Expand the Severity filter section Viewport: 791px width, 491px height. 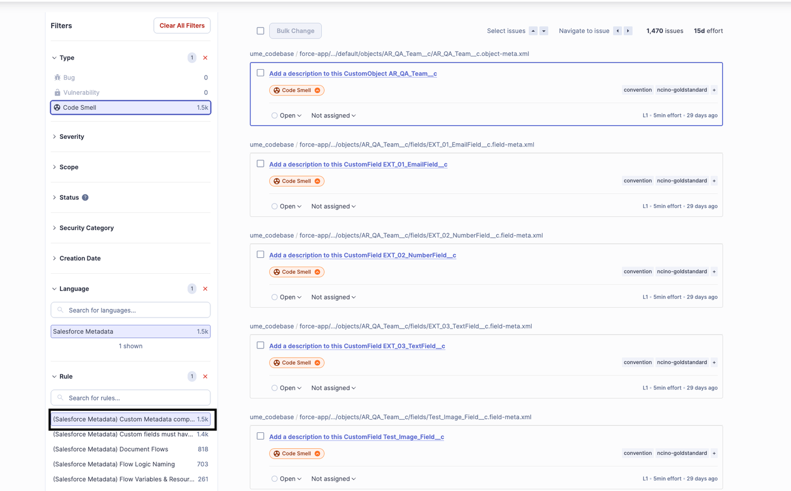pyautogui.click(x=71, y=137)
